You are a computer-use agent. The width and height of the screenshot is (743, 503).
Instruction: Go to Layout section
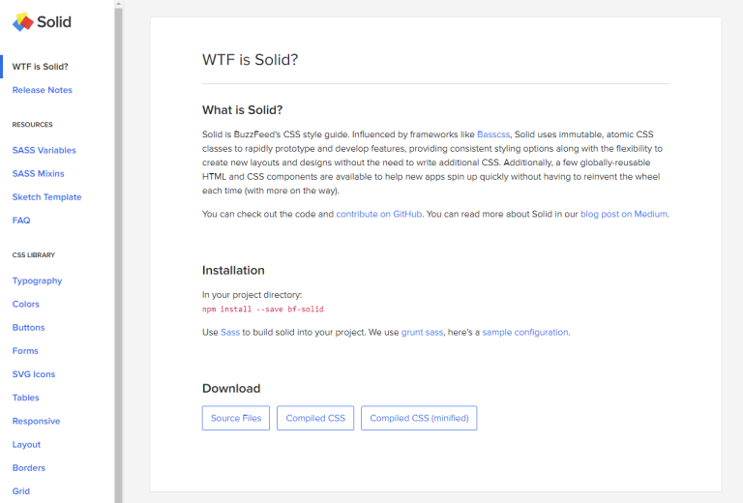[x=26, y=444]
